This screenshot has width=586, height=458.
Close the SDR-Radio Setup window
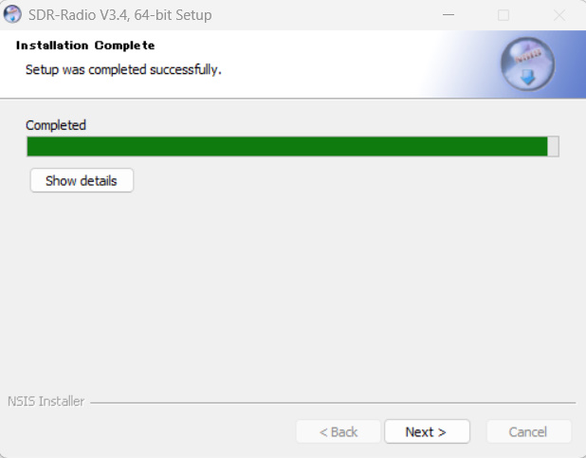(559, 15)
